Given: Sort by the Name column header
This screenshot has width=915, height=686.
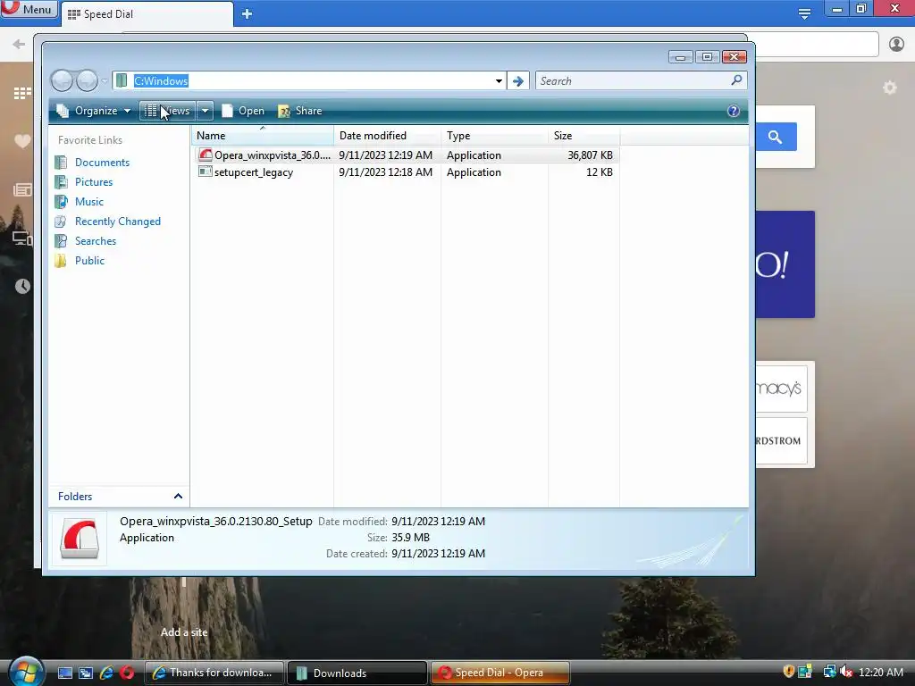Looking at the screenshot, I should (263, 136).
